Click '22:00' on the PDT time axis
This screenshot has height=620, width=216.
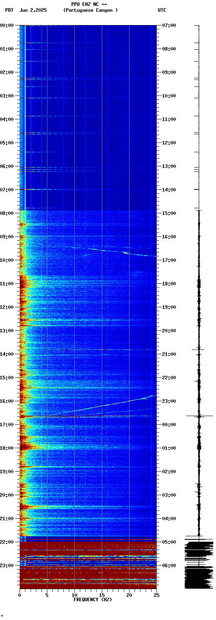point(7,542)
